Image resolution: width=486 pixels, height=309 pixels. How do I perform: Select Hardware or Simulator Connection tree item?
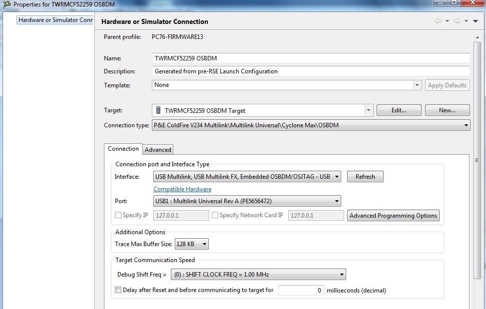[55, 20]
